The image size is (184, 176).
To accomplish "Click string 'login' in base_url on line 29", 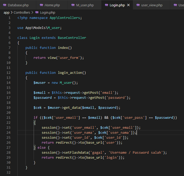I will pyautogui.click(x=111, y=158).
